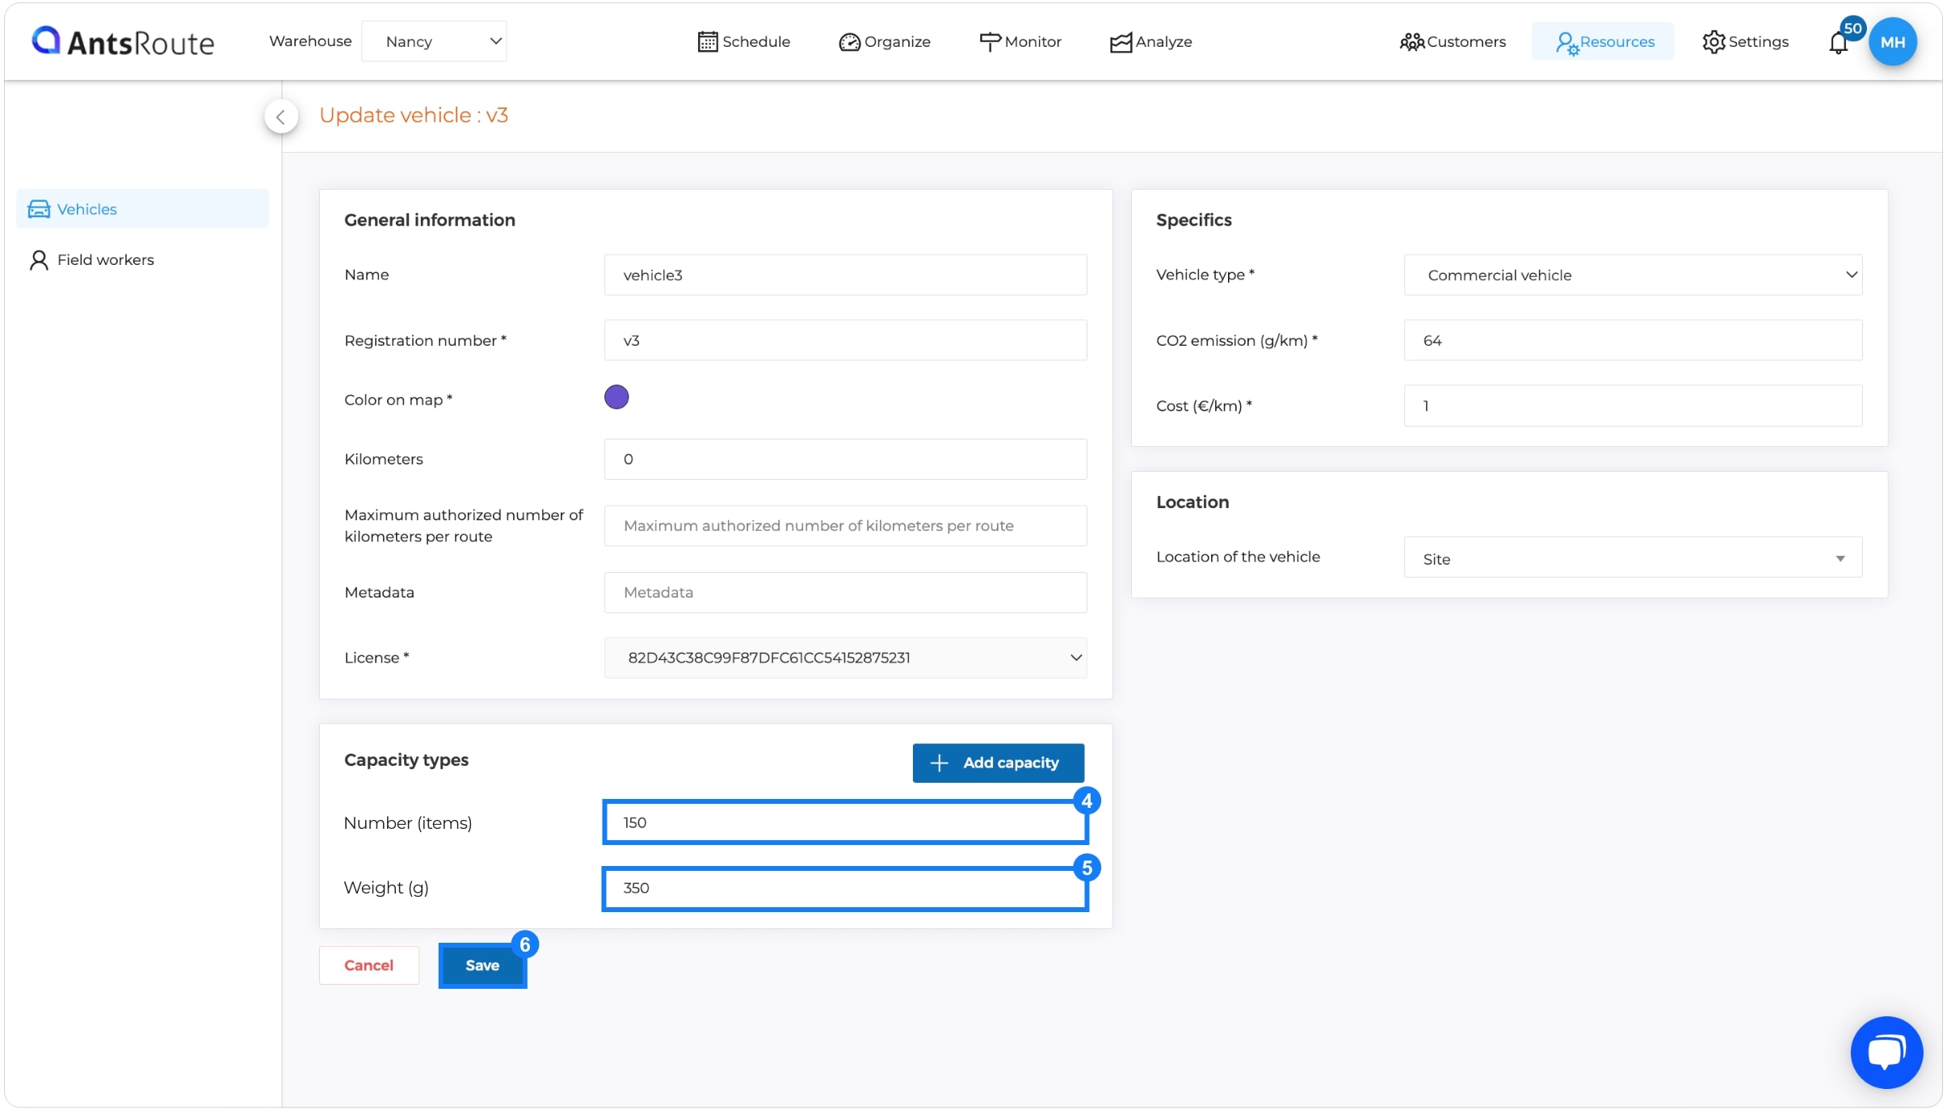Viewport: 1947px width, 1110px height.
Task: Click the Resources person-gear icon
Action: coord(1566,43)
